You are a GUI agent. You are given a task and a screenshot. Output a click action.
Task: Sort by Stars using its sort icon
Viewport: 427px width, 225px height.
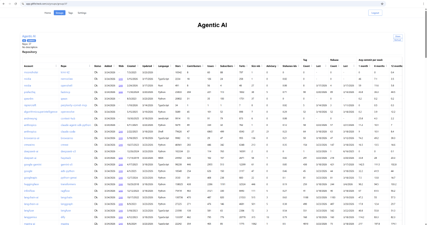pos(183,66)
